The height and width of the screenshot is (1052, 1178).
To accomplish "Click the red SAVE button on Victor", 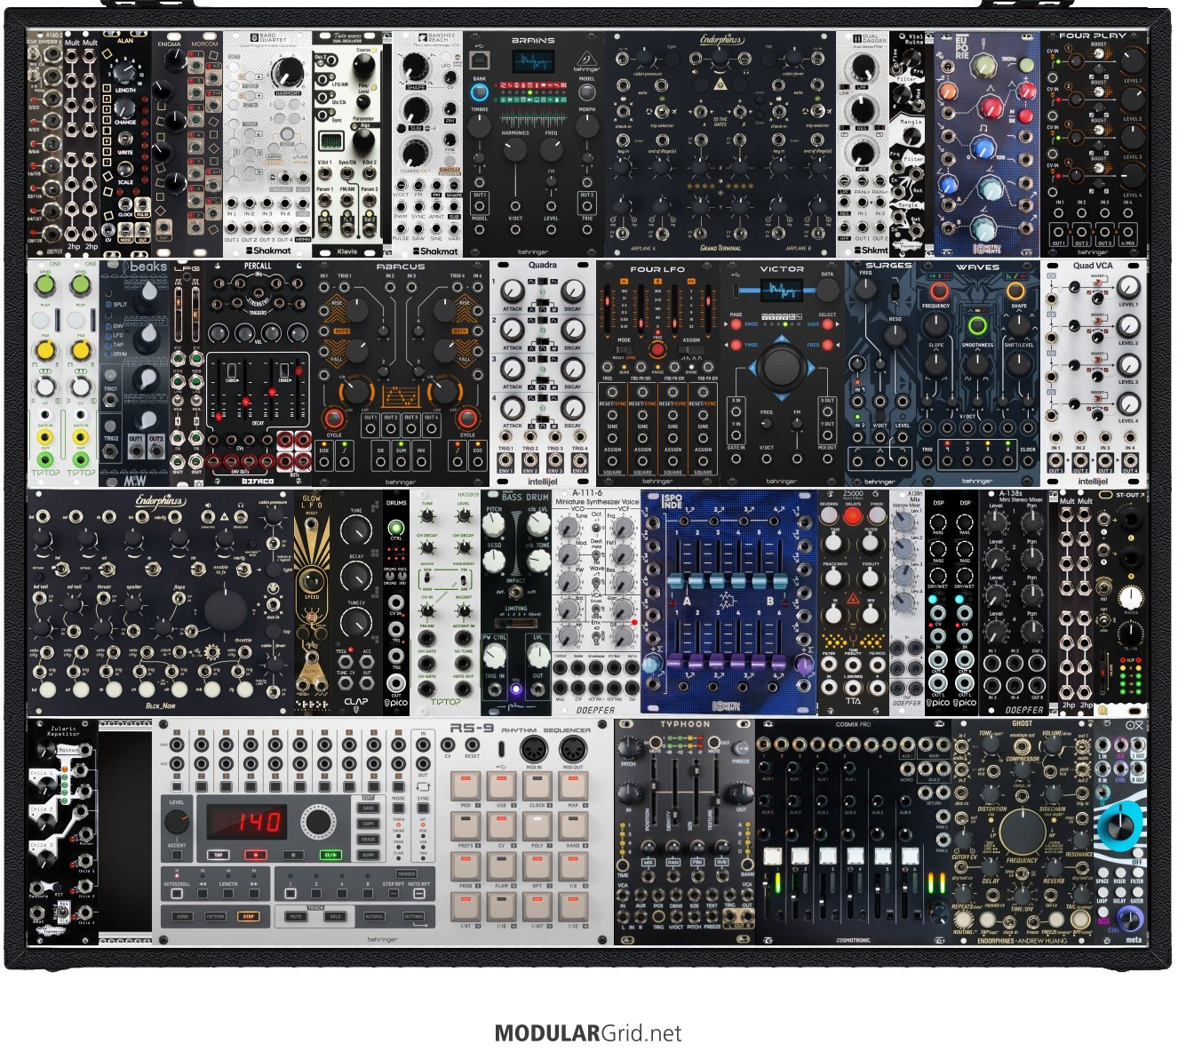I will pos(826,325).
